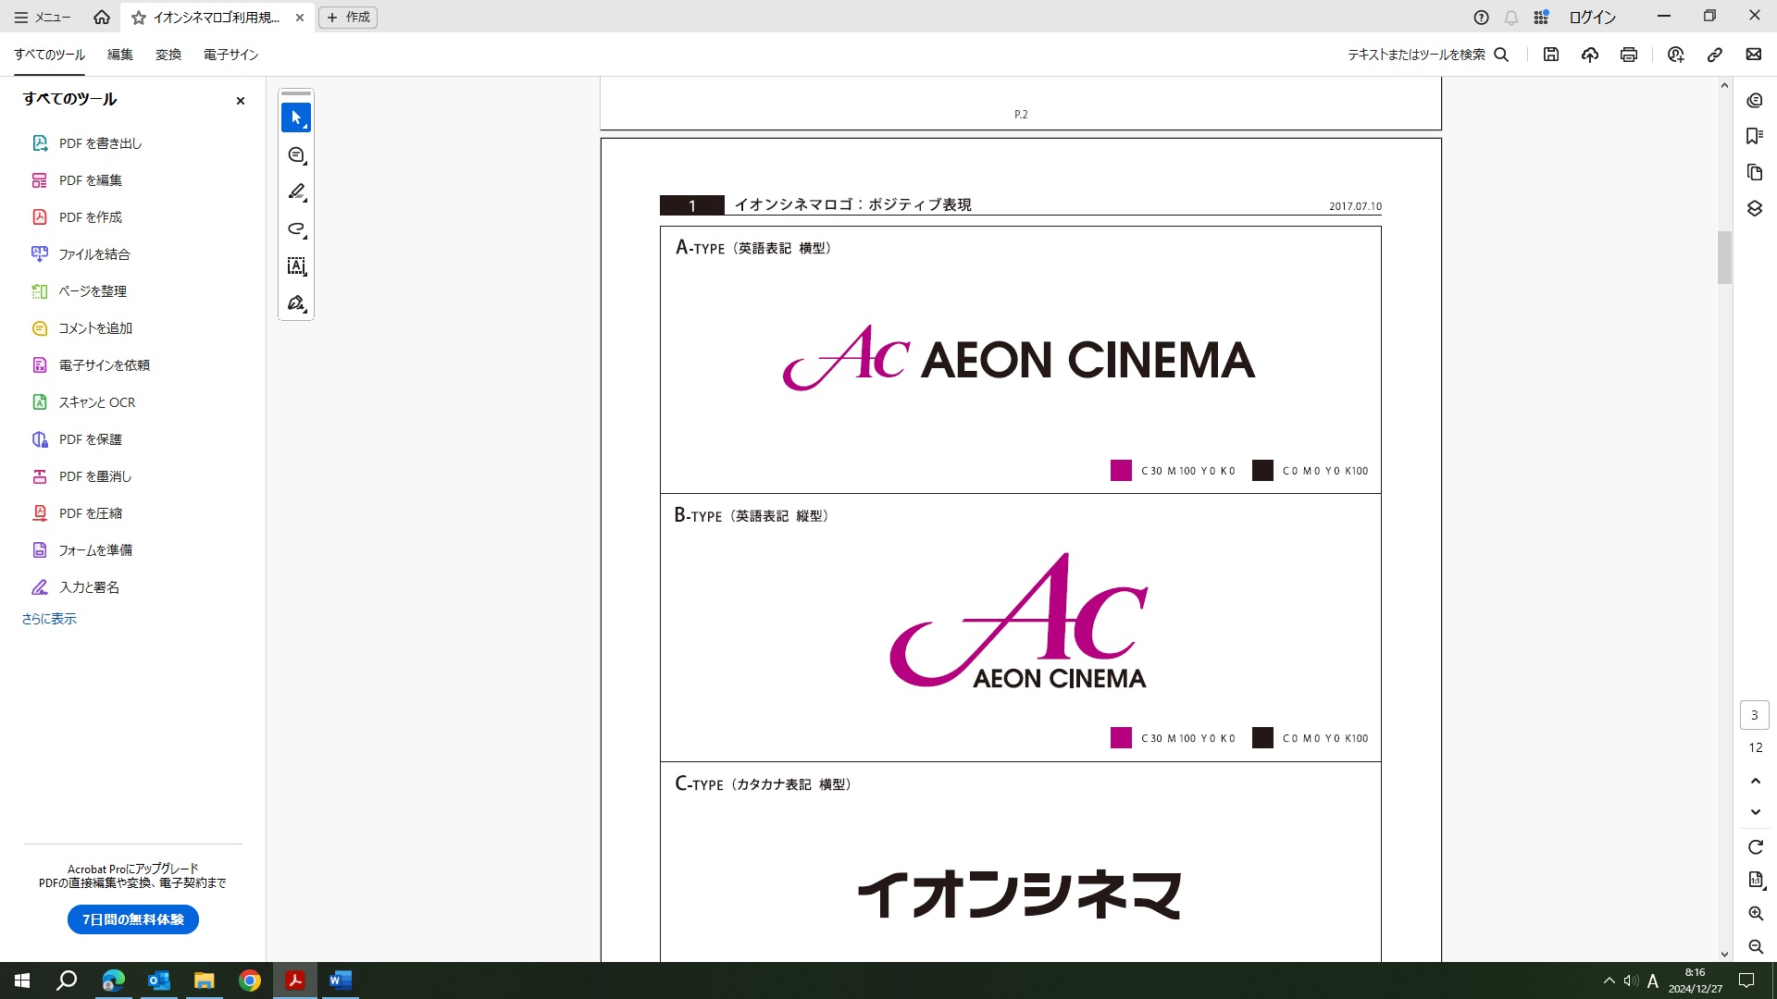Open the comment tool in the quick toolbar
Screen dimensions: 1777x999
(x=296, y=155)
